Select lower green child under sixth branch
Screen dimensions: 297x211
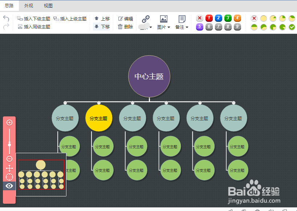pyautogui.click(x=238, y=170)
